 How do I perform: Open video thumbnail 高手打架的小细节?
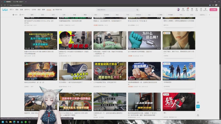(x=41, y=40)
